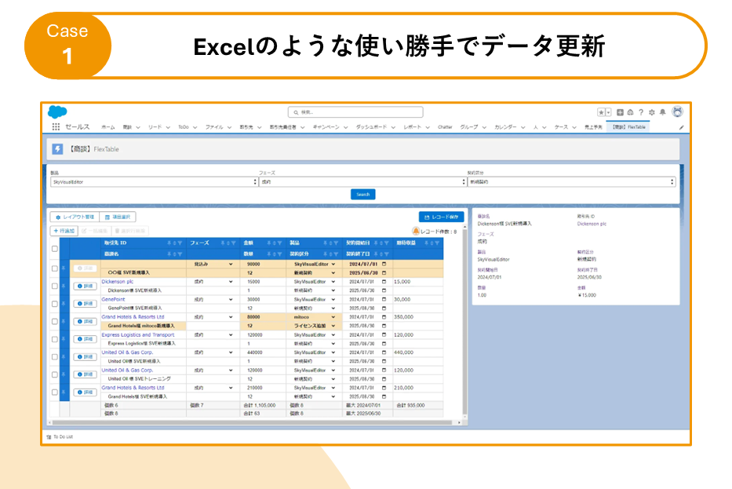Viewport: 732px width, 489px height.
Task: Click the table's vertical scrollbar
Action: tap(464, 320)
